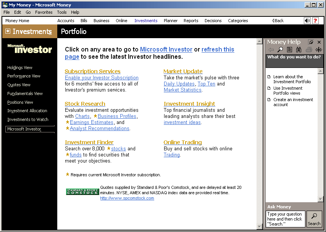Switch to the Accounts section
The width and height of the screenshot is (326, 232).
[x=66, y=21]
